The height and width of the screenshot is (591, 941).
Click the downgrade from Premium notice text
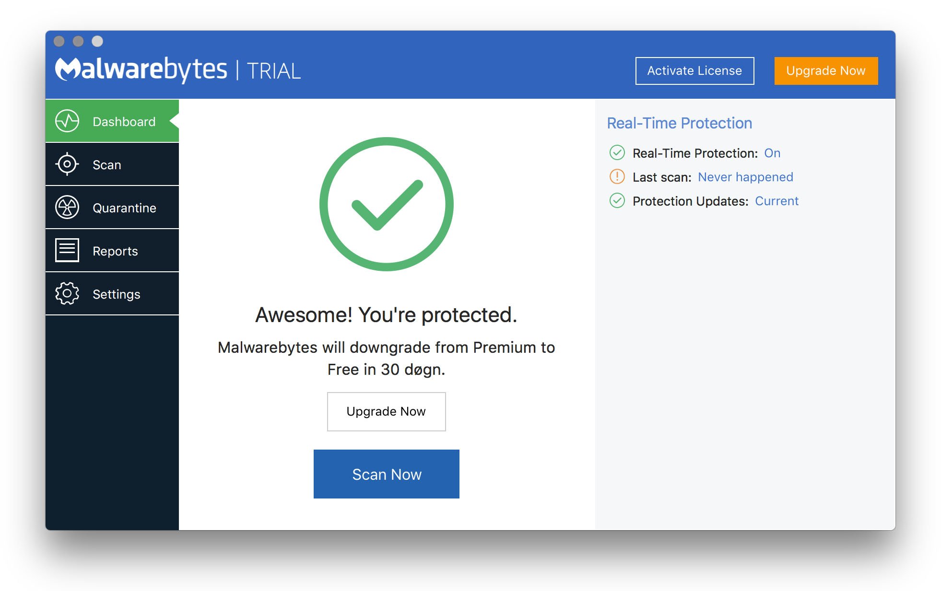pyautogui.click(x=386, y=358)
